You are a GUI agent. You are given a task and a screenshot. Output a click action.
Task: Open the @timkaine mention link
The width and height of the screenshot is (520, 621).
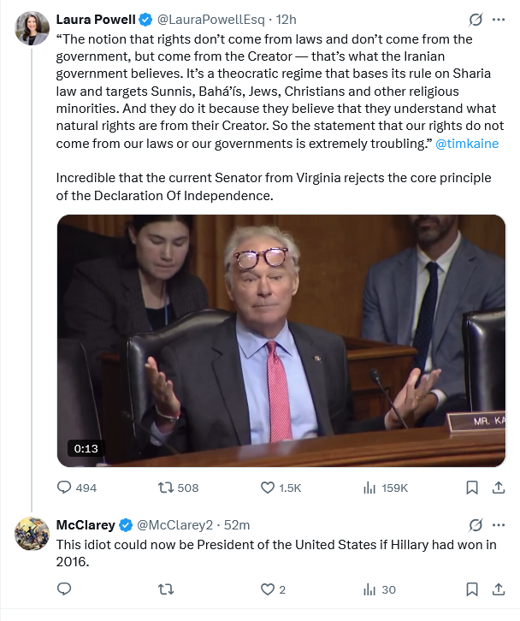click(x=467, y=144)
